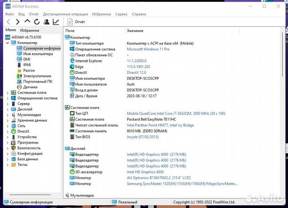The height and width of the screenshot is (208, 288).
Task: Click Чипсет системной платы icon
Action: [72, 125]
